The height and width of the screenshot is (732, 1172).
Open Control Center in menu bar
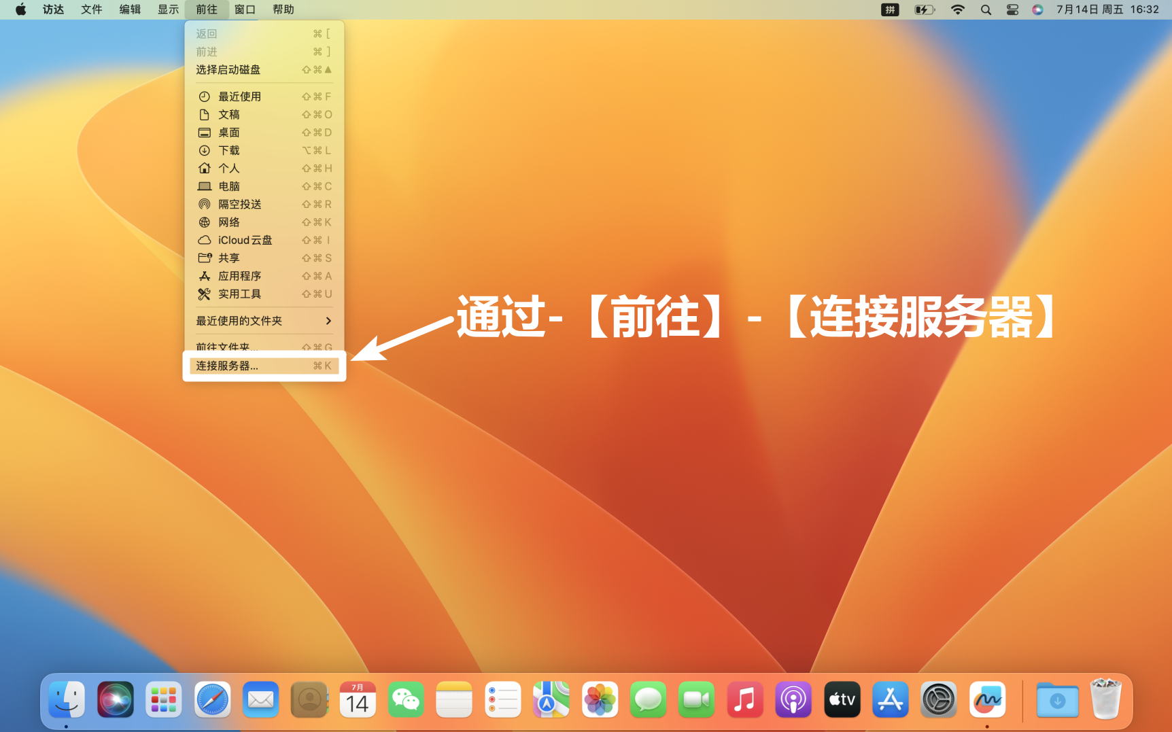[1012, 10]
